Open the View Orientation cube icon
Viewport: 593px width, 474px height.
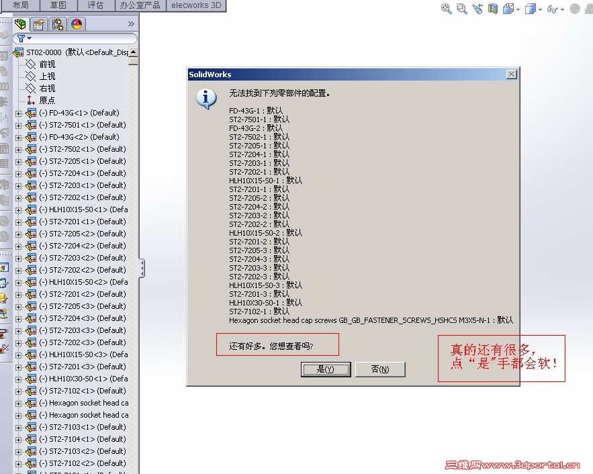[x=508, y=9]
